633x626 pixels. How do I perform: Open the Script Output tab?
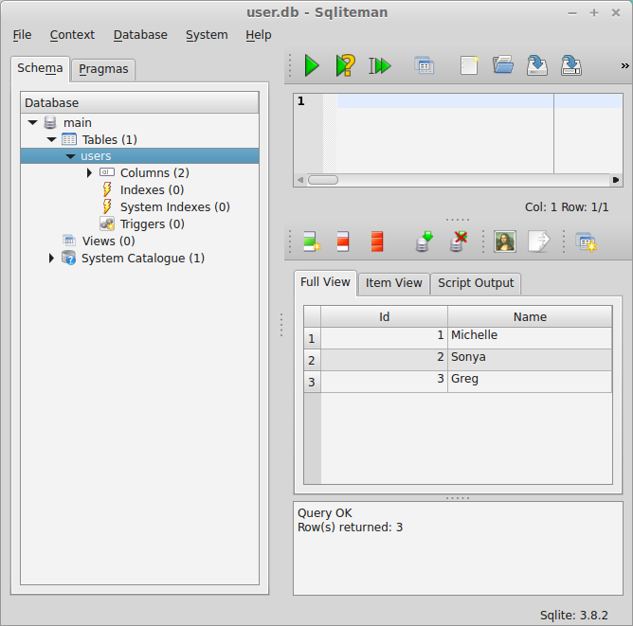tap(476, 282)
